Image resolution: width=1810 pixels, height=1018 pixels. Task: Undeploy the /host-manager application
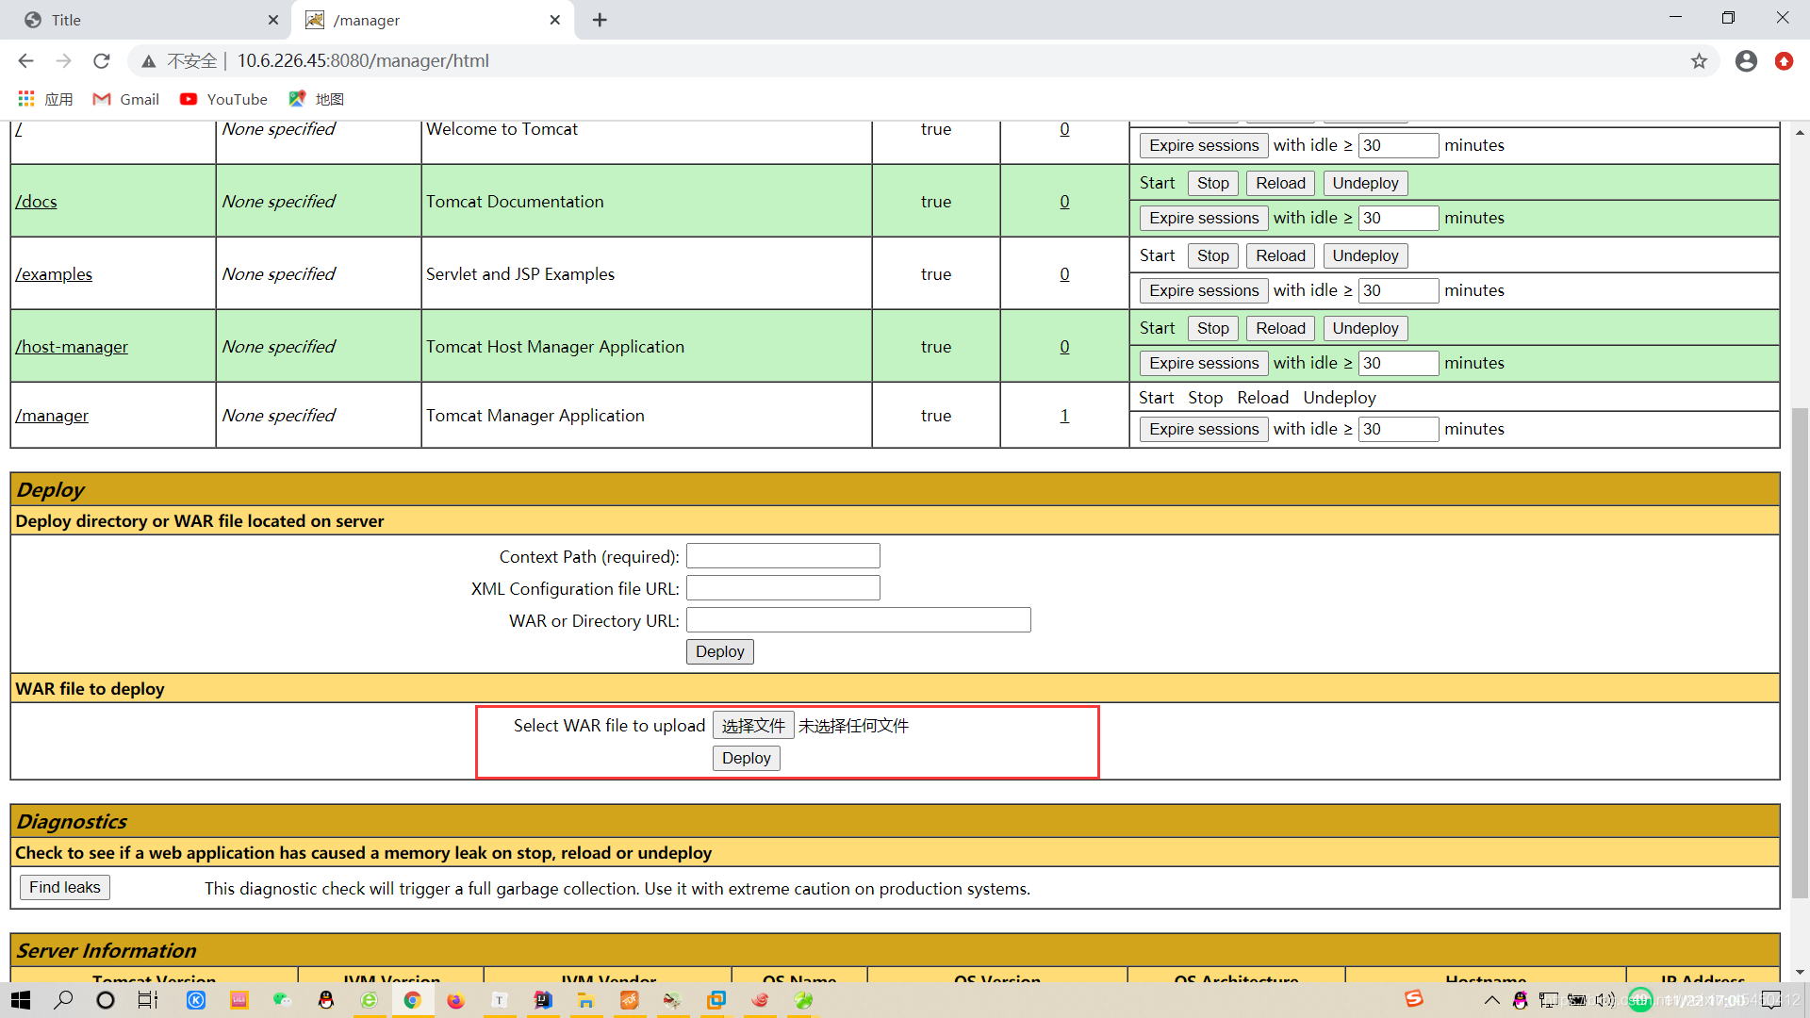coord(1365,328)
